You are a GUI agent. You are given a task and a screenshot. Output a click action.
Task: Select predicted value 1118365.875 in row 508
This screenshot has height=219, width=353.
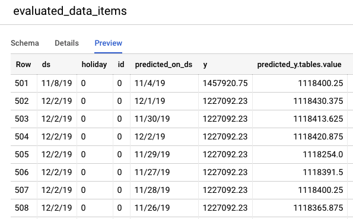tap(318, 208)
